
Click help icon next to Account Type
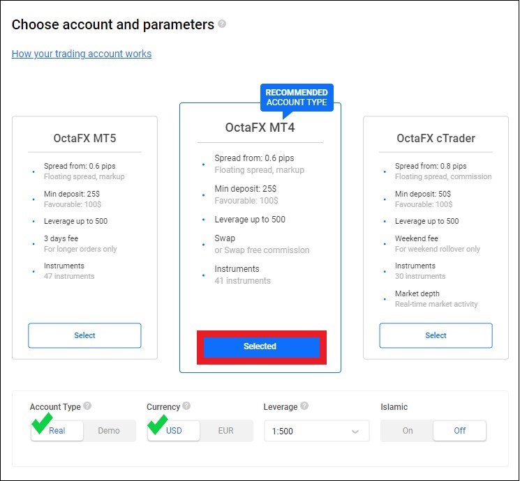click(87, 406)
